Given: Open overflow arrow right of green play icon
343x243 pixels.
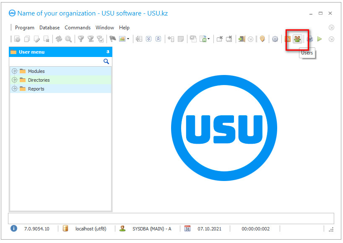Looking at the screenshot, I should coord(331,39).
